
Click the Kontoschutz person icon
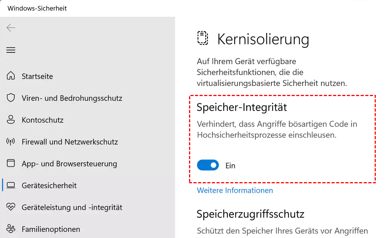(x=11, y=120)
